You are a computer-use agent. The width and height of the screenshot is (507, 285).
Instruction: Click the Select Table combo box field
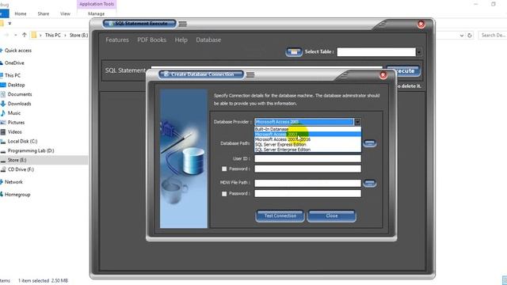[x=376, y=52]
